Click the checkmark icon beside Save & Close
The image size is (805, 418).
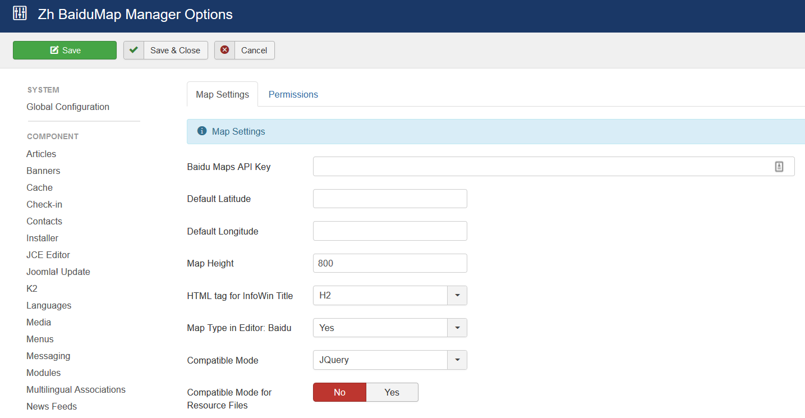pyautogui.click(x=134, y=50)
